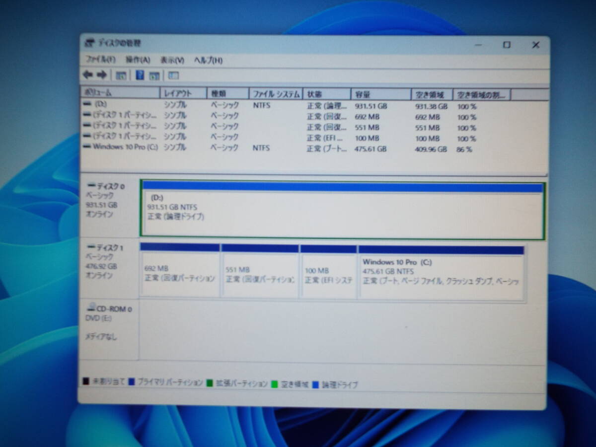Sort by the ファイル システム column header
Viewport: 596px width, 447px height.
pos(276,93)
